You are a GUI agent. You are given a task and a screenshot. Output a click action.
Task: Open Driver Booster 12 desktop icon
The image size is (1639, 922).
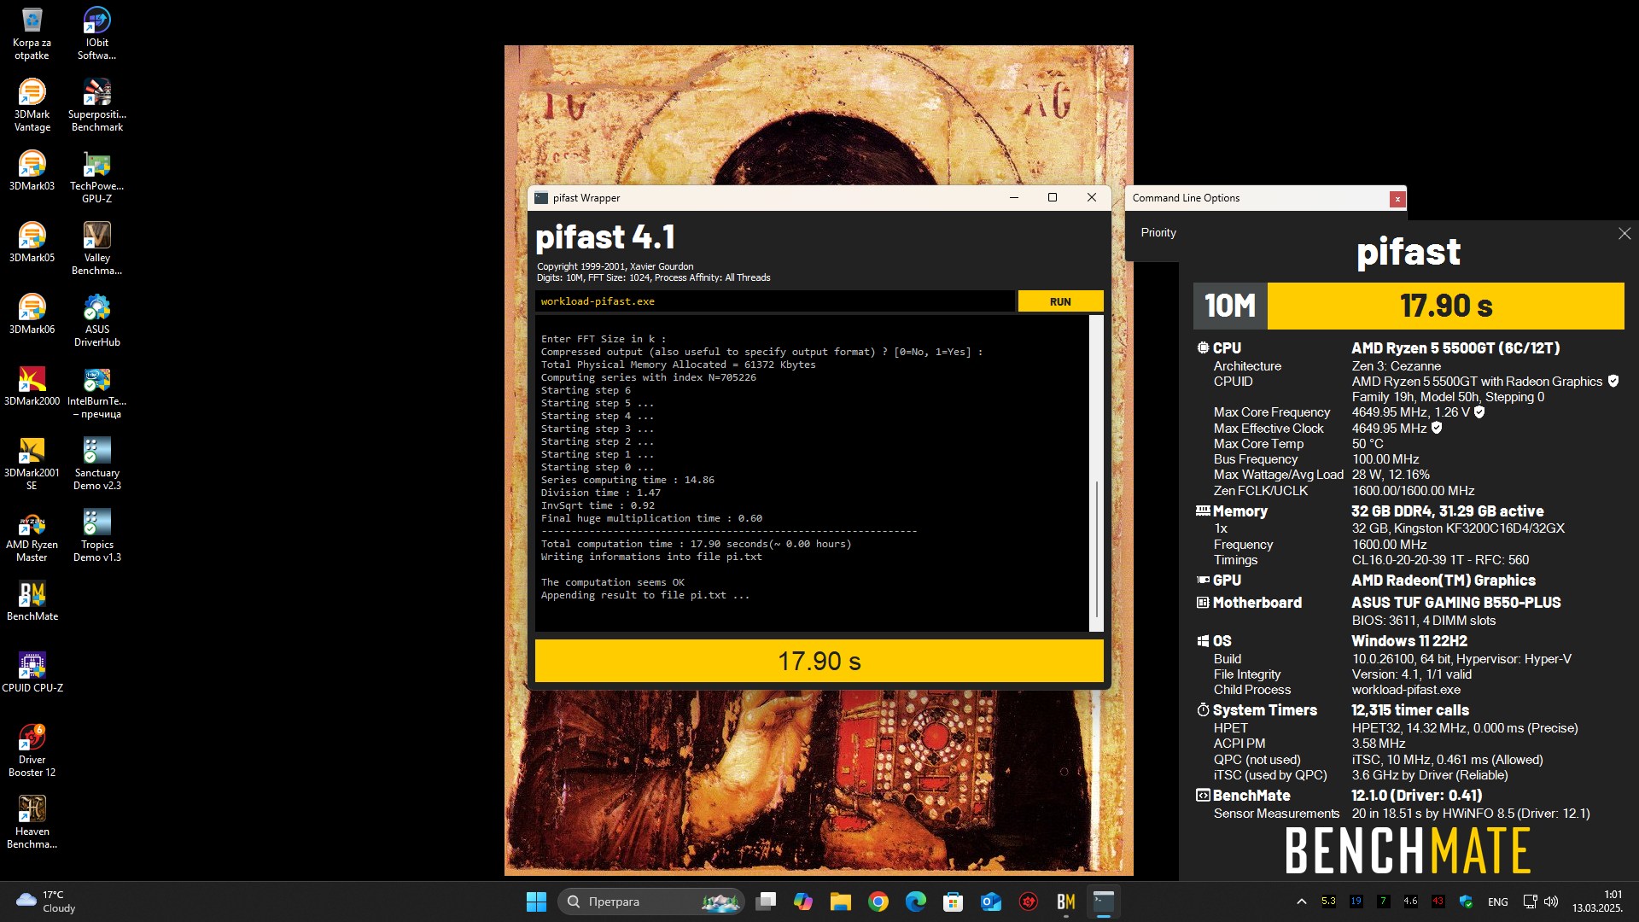(32, 750)
